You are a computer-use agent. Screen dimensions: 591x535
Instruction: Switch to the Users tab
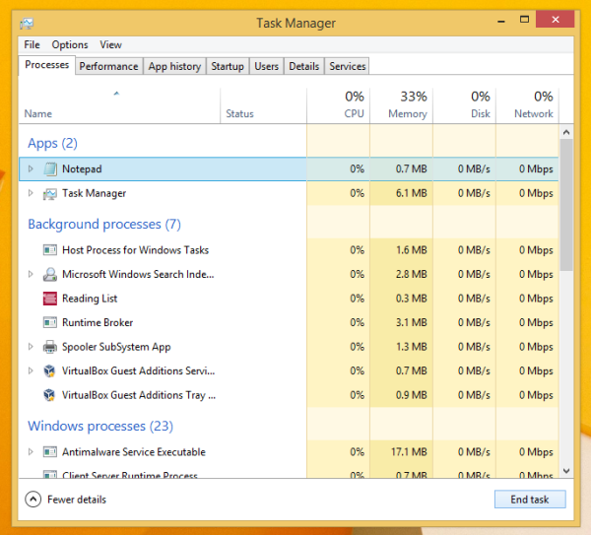266,66
